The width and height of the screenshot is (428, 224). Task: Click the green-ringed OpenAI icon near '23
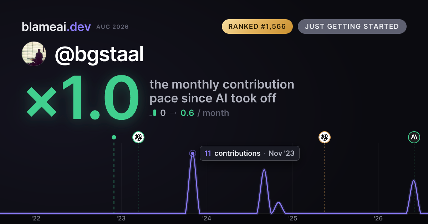point(138,137)
